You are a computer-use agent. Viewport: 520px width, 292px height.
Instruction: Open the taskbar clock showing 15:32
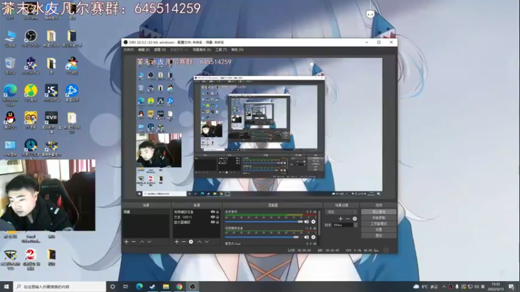[496, 287]
